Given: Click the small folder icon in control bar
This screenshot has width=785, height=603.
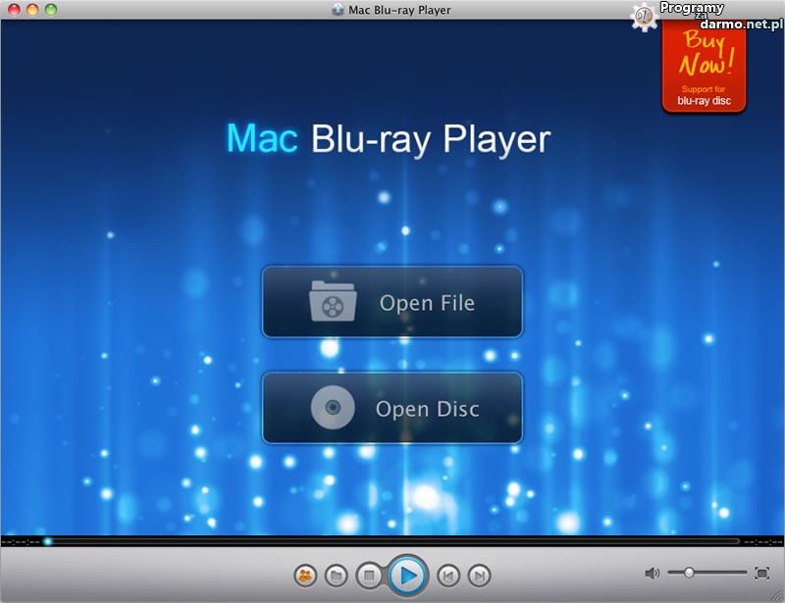Looking at the screenshot, I should (x=336, y=576).
